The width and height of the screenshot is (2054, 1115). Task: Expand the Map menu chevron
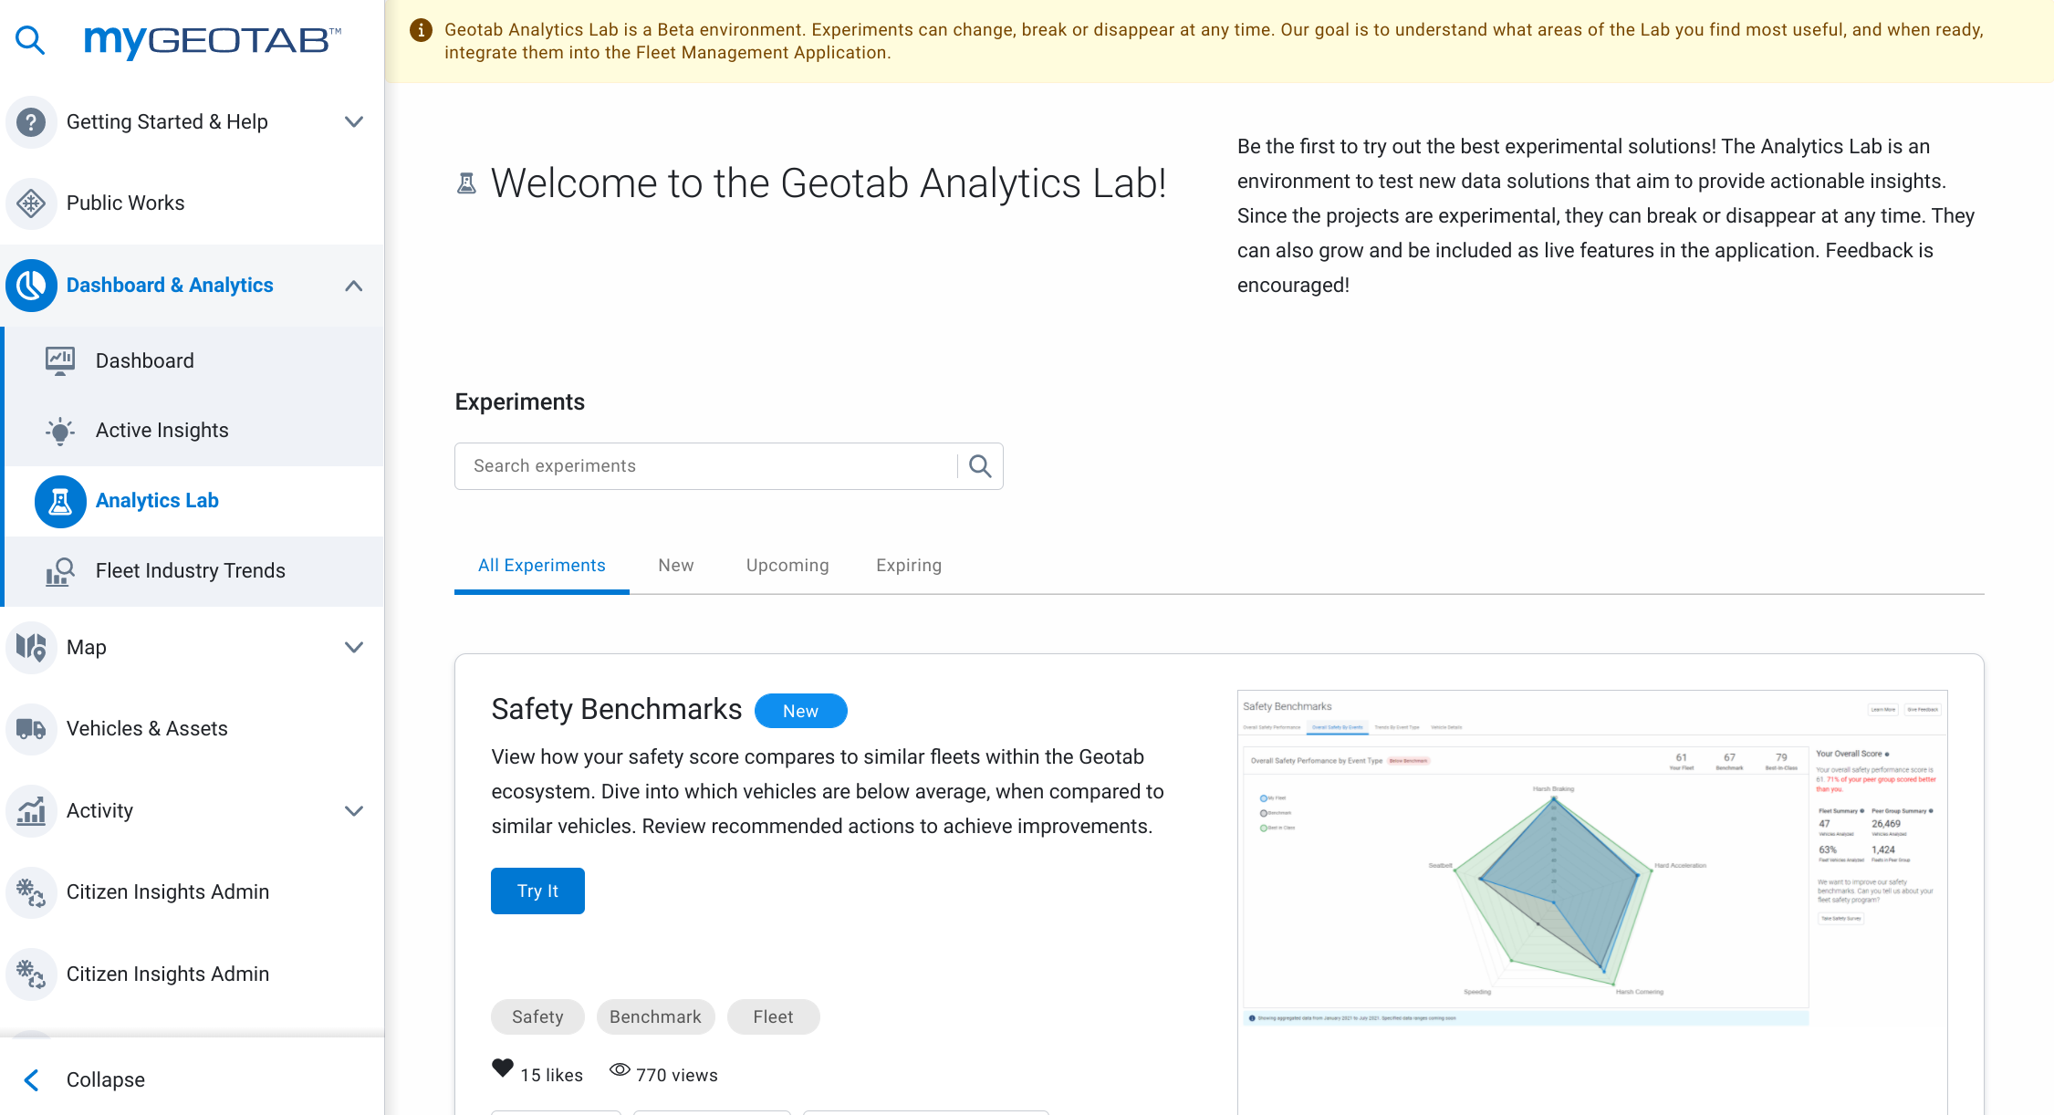[x=354, y=648]
